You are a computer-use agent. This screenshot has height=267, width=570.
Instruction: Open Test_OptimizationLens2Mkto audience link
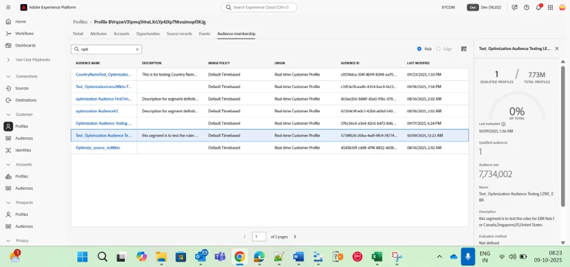[x=103, y=87]
